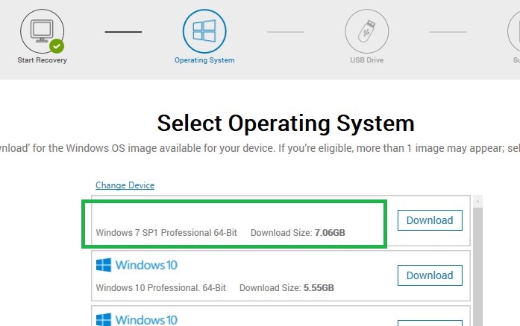This screenshot has height=326, width=520.
Task: Click the green checkmark badge on Start Recovery
Action: click(57, 46)
